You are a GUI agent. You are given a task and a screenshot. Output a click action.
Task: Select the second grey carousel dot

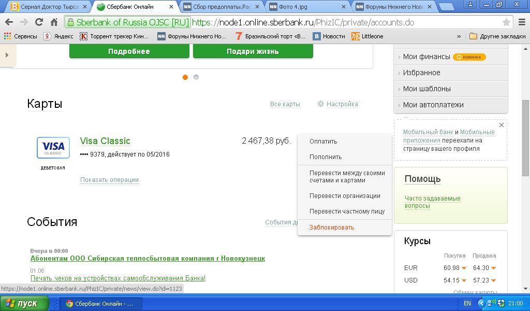[196, 77]
